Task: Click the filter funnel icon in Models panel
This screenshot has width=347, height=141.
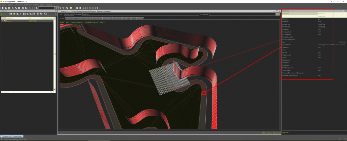Action: point(37,14)
